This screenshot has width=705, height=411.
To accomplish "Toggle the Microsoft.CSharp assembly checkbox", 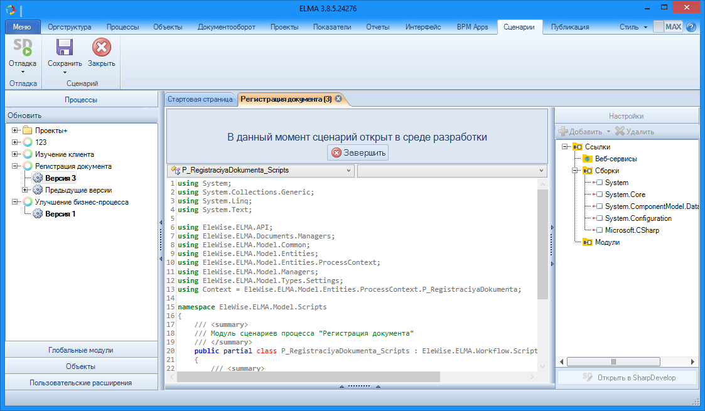I will (x=599, y=230).
